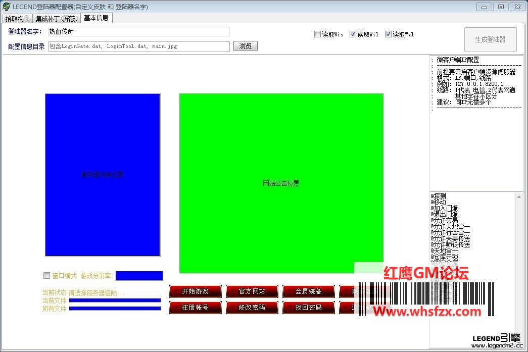Viewport: 528px width, 352px height.
Task: Click the 浏览 browse button
Action: tap(245, 46)
